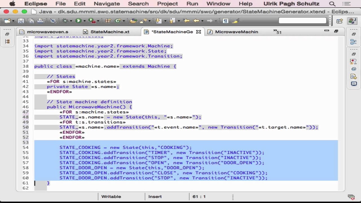Click the Quick Access search field

point(302,21)
